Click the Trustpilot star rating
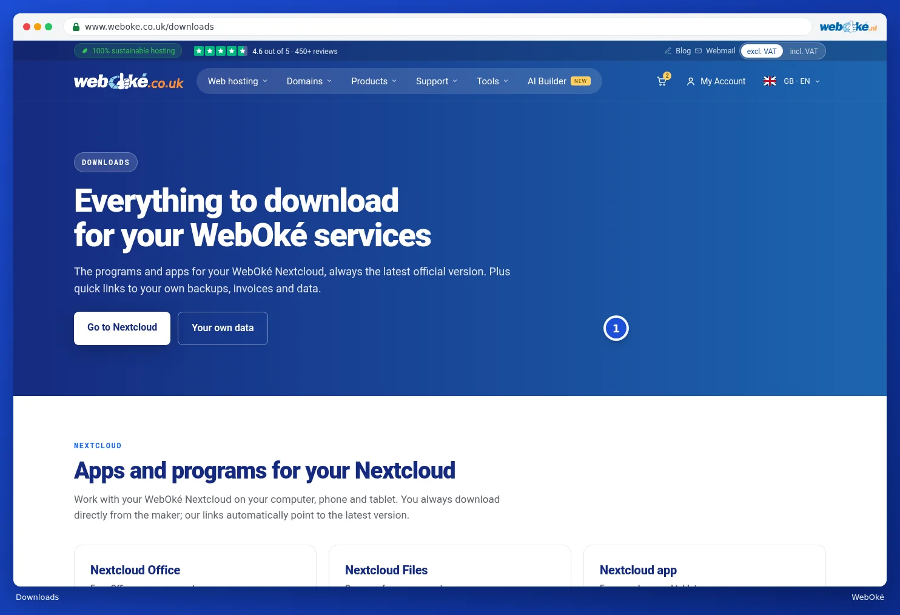The height and width of the screenshot is (615, 900). pyautogui.click(x=221, y=51)
